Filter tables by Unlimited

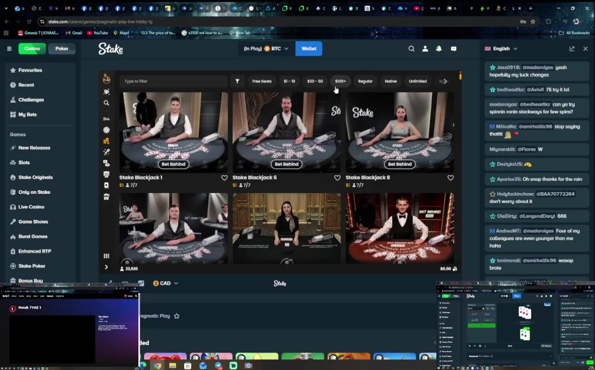[x=418, y=81]
